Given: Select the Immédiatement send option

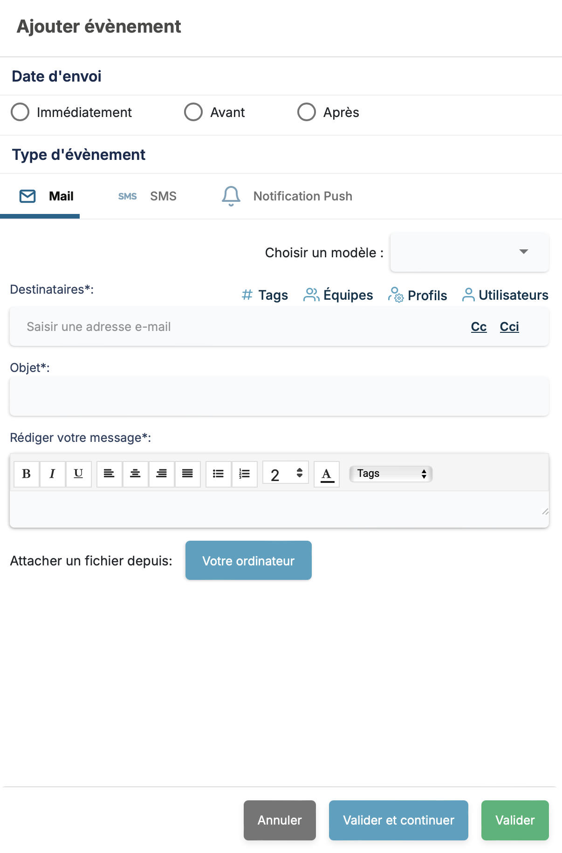Looking at the screenshot, I should [x=20, y=112].
